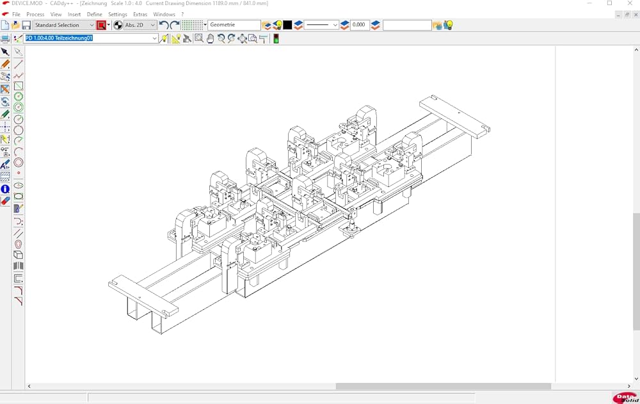
Task: Select the pan hand tool
Action: point(210,38)
